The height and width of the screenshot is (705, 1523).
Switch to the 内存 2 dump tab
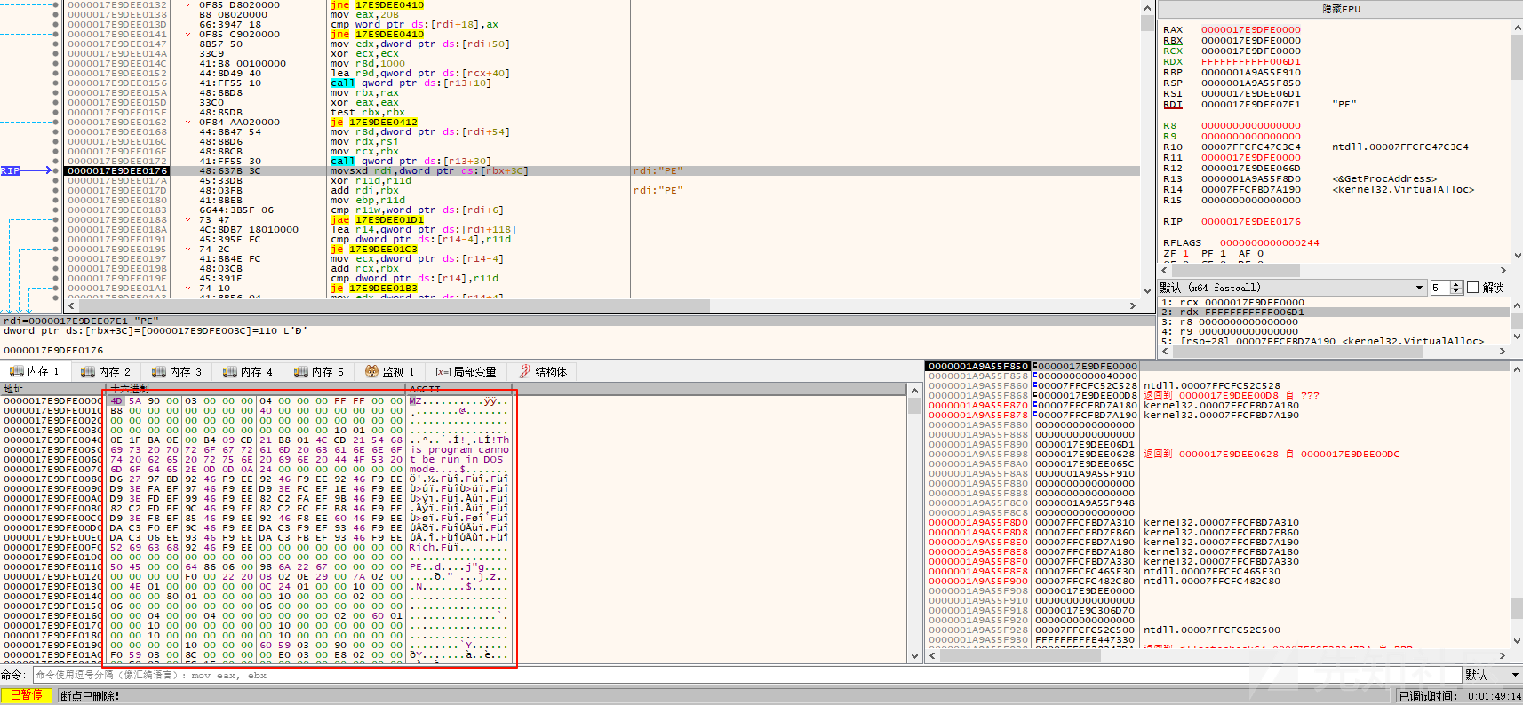coord(105,372)
